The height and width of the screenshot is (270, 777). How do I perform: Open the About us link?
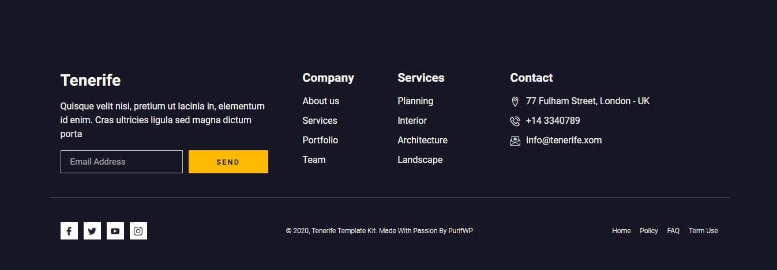[321, 101]
